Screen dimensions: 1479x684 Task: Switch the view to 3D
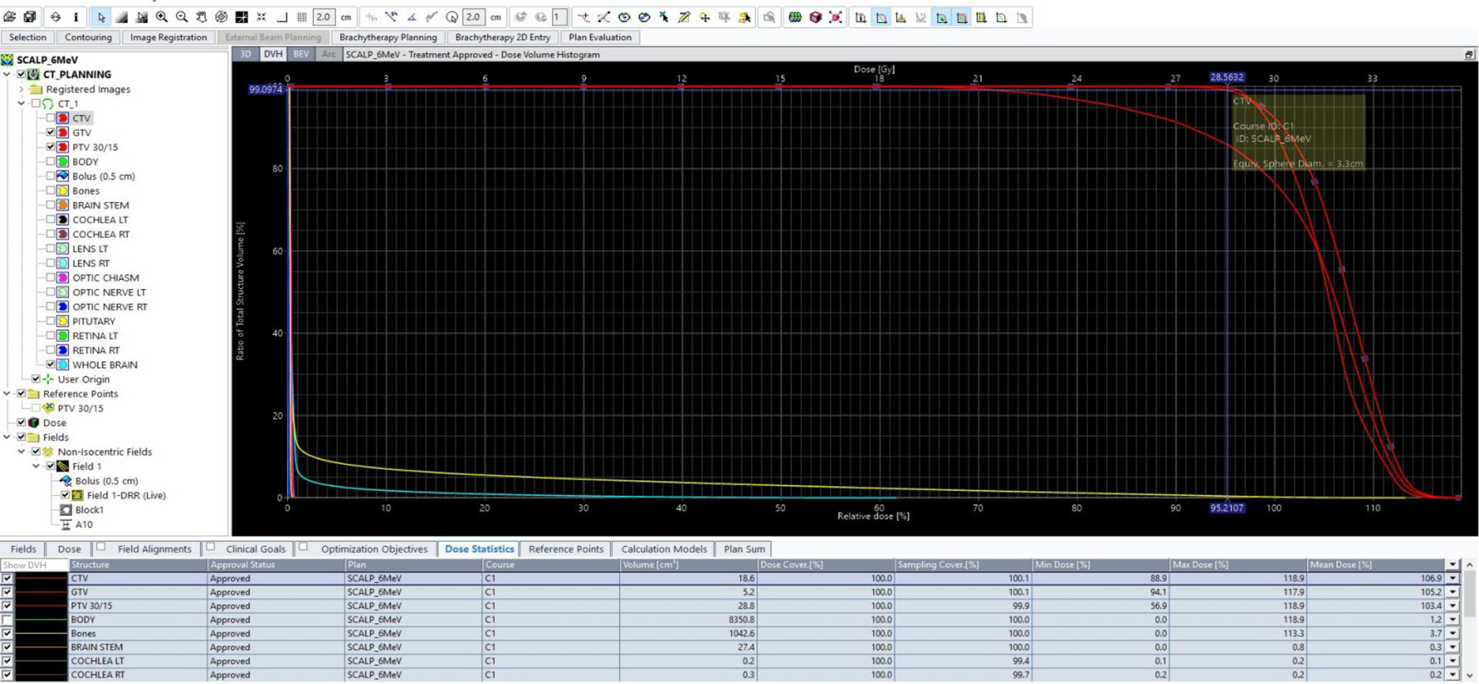[x=245, y=54]
